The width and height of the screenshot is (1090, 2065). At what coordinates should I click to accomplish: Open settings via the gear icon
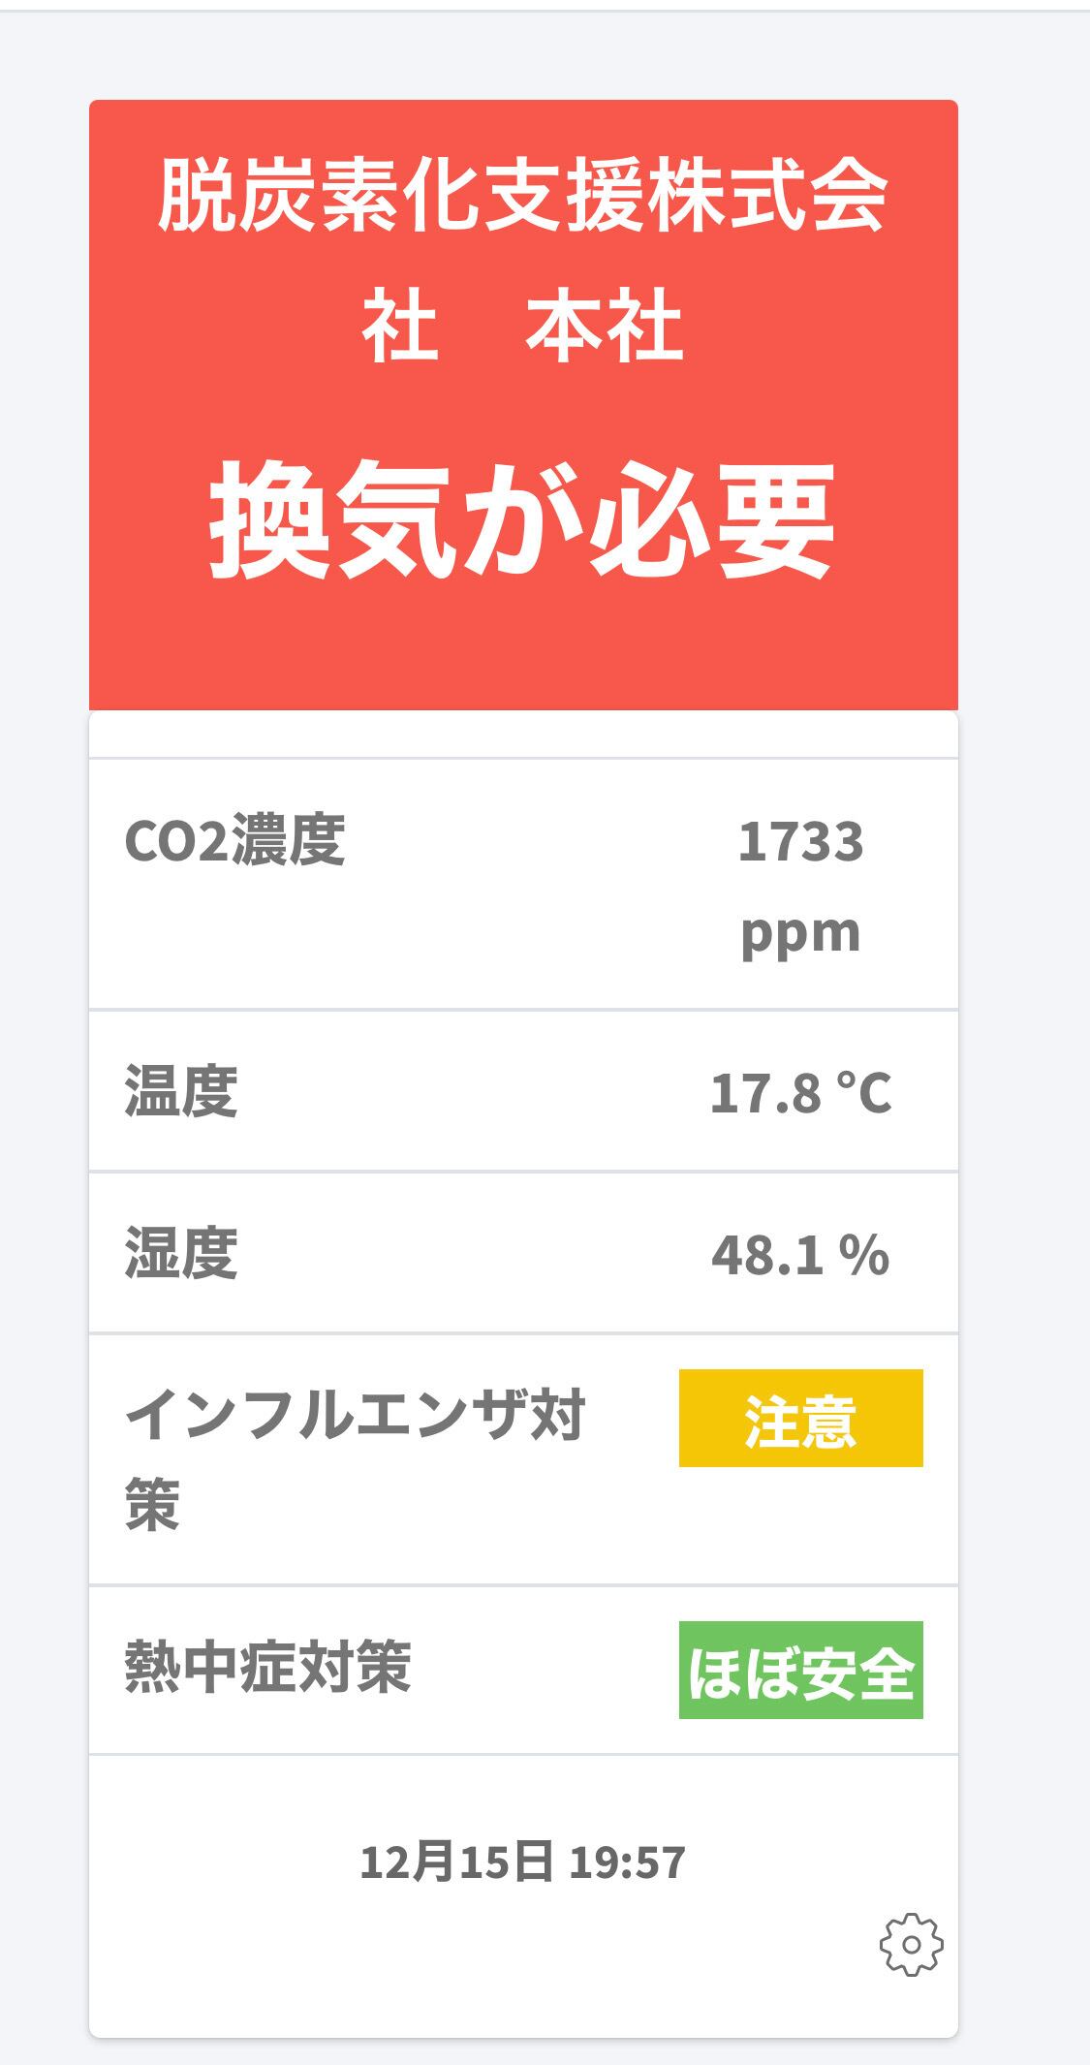click(x=911, y=1944)
